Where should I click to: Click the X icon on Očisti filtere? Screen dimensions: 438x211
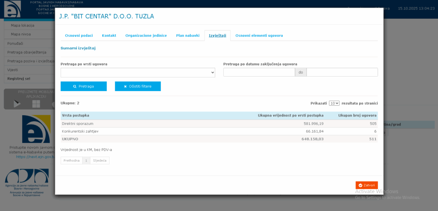pyautogui.click(x=125, y=86)
